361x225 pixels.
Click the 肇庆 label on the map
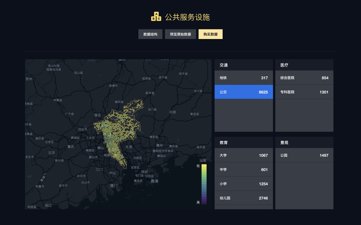(x=71, y=147)
